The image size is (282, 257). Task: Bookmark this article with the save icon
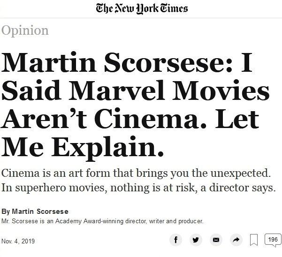point(254,241)
